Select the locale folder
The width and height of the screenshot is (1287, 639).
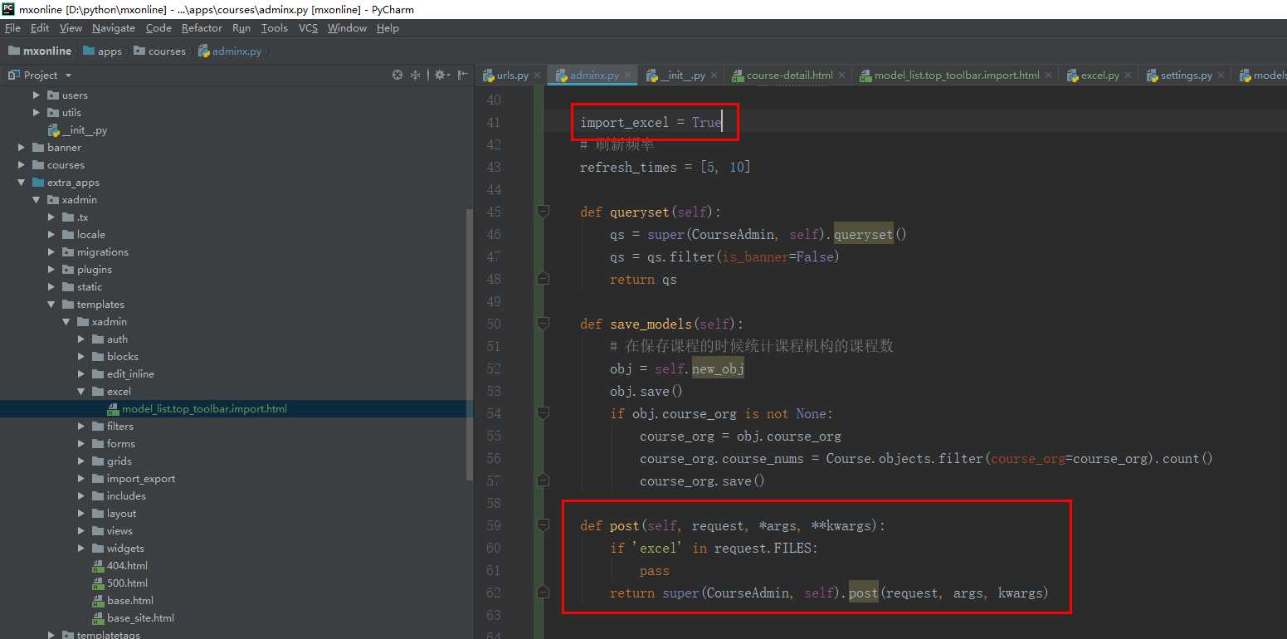(x=84, y=234)
